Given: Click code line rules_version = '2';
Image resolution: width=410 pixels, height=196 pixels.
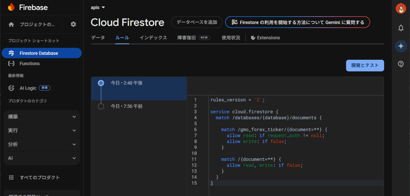Looking at the screenshot, I should [x=238, y=100].
